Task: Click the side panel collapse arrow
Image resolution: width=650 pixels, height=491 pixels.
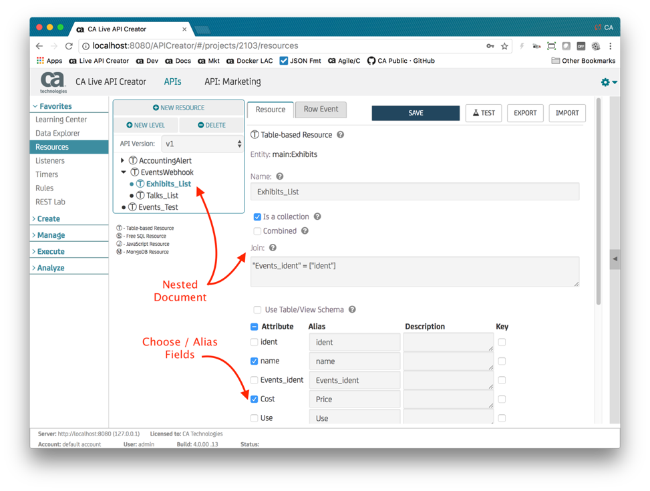Action: coord(615,259)
